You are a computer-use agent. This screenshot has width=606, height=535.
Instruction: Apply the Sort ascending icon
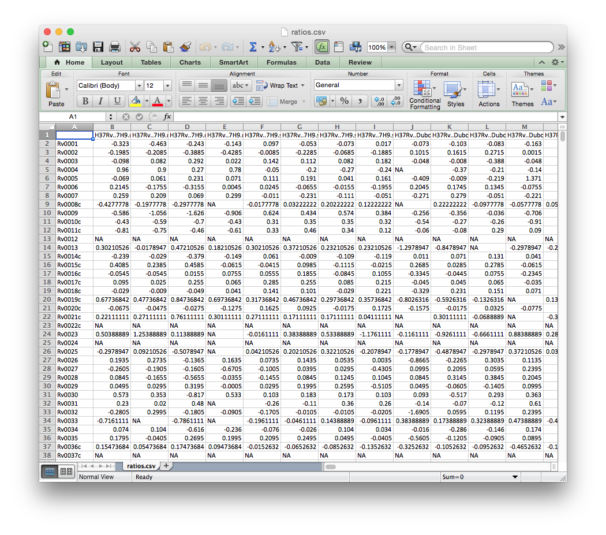click(x=274, y=47)
